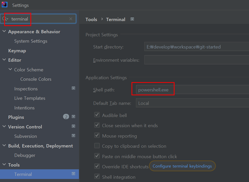Click project icon next to Inspections
This screenshot has width=249, height=182.
pyautogui.click(x=73, y=88)
